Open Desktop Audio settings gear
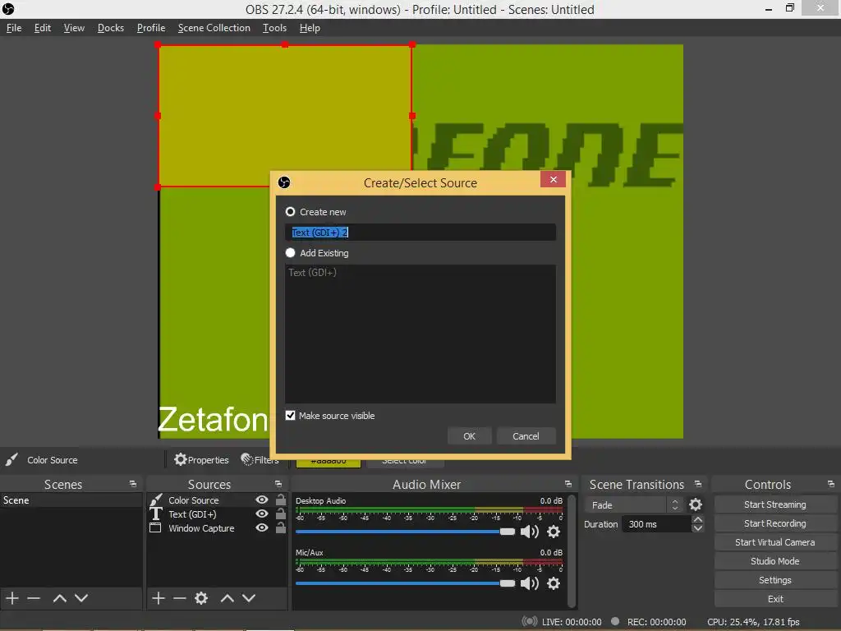Screen dimensions: 841x631 tap(554, 532)
